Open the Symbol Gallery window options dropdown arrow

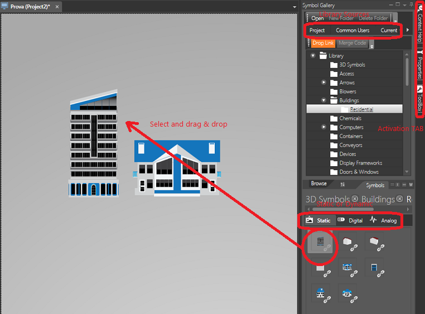[x=404, y=5]
